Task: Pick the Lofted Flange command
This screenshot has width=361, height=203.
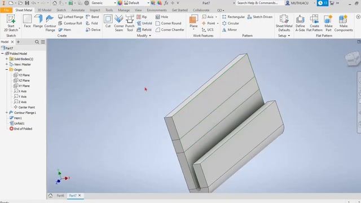Action: click(x=71, y=17)
